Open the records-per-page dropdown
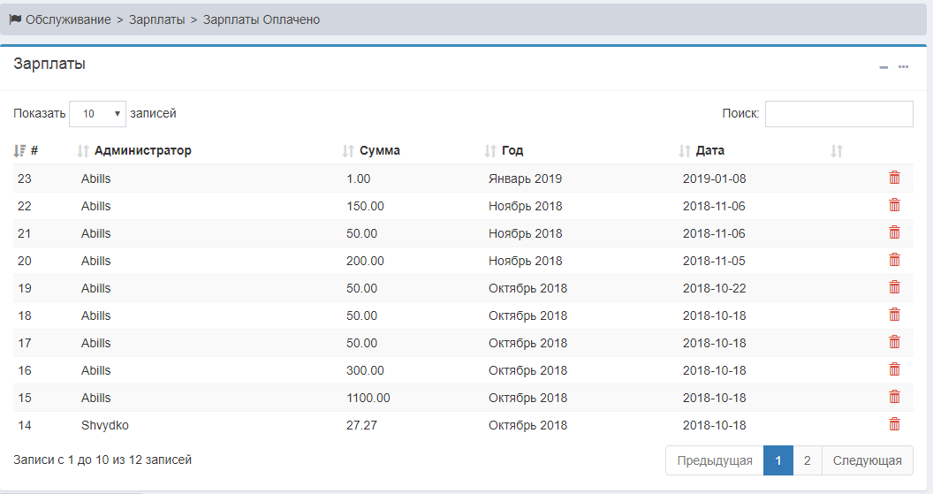This screenshot has width=933, height=494. [x=97, y=114]
